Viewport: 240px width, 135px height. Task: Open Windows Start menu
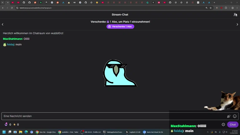[4, 132]
